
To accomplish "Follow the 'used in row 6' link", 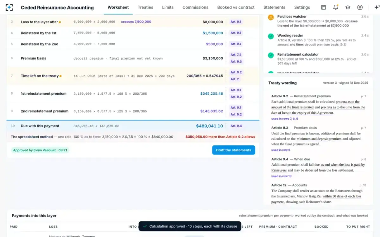I will pos(281,150).
